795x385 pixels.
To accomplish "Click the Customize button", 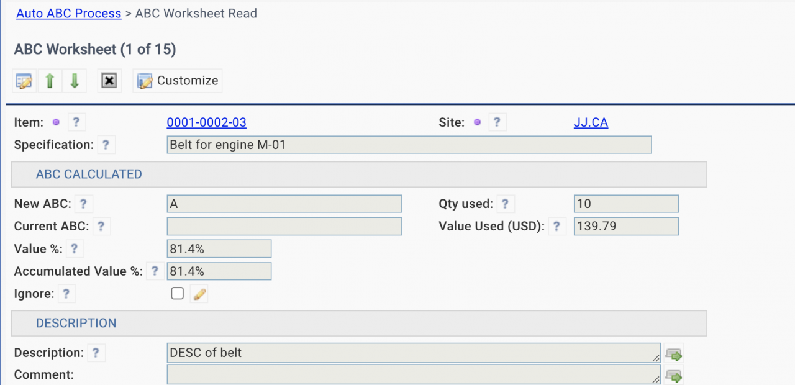I will click(178, 81).
